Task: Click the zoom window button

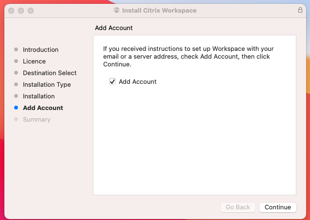Action: 31,11
